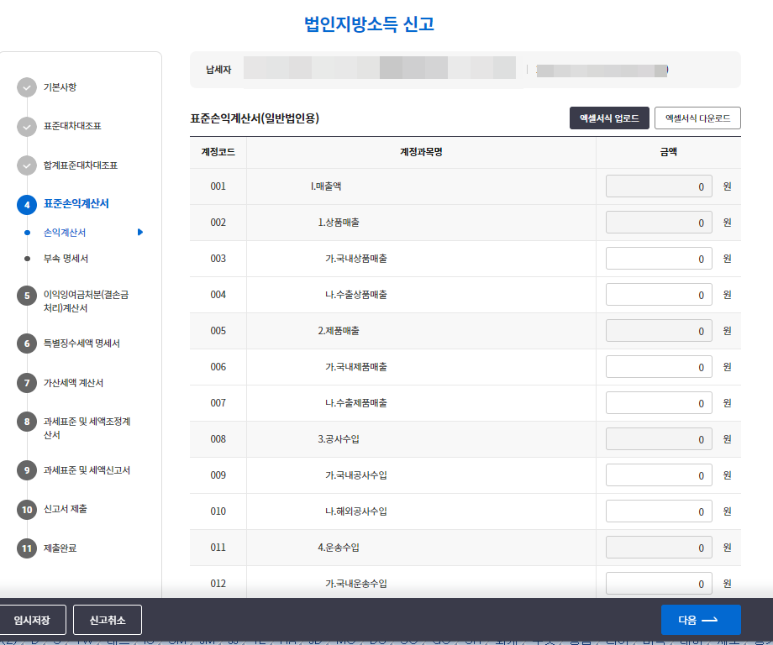The width and height of the screenshot is (773, 645).
Task: Click the 국내공사수입 amount entry box
Action: point(659,475)
